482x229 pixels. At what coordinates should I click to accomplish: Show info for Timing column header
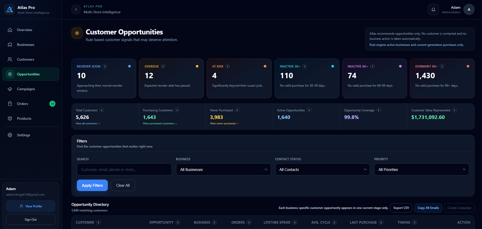(x=415, y=222)
